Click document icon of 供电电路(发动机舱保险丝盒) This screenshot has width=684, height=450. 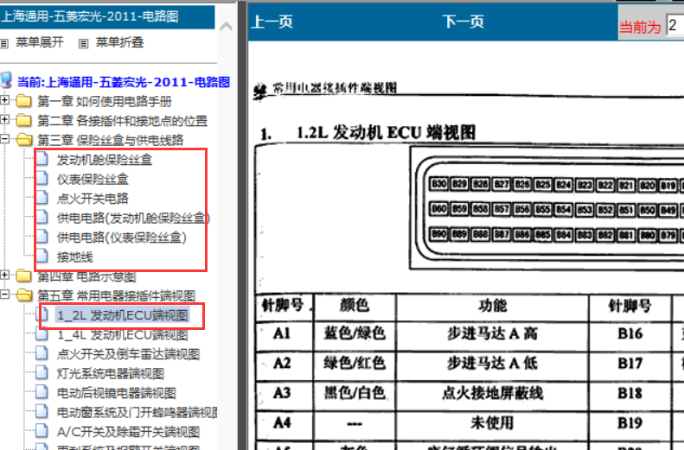click(42, 218)
